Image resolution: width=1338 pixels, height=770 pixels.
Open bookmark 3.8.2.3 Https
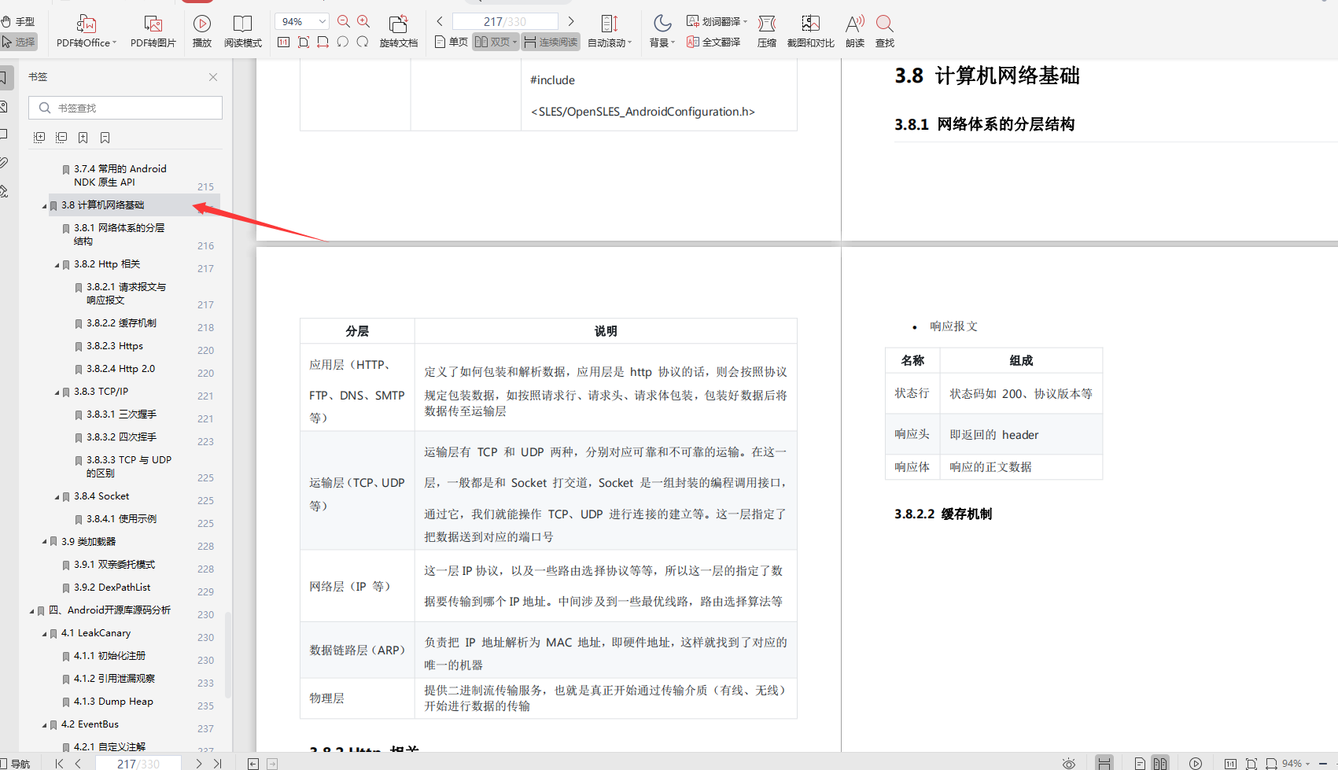tap(115, 346)
